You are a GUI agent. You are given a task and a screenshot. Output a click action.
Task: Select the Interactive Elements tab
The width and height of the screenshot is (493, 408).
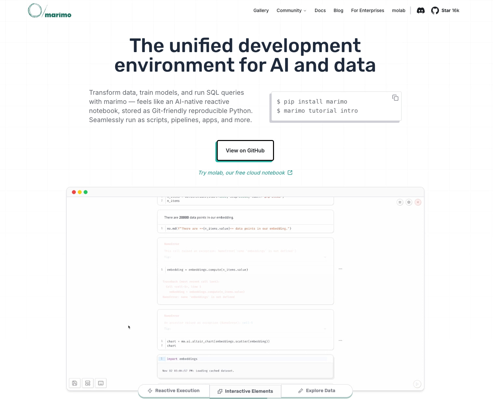click(x=245, y=391)
